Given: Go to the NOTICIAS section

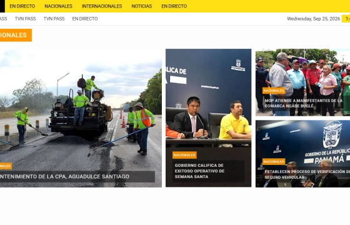Looking at the screenshot, I should 141,6.
